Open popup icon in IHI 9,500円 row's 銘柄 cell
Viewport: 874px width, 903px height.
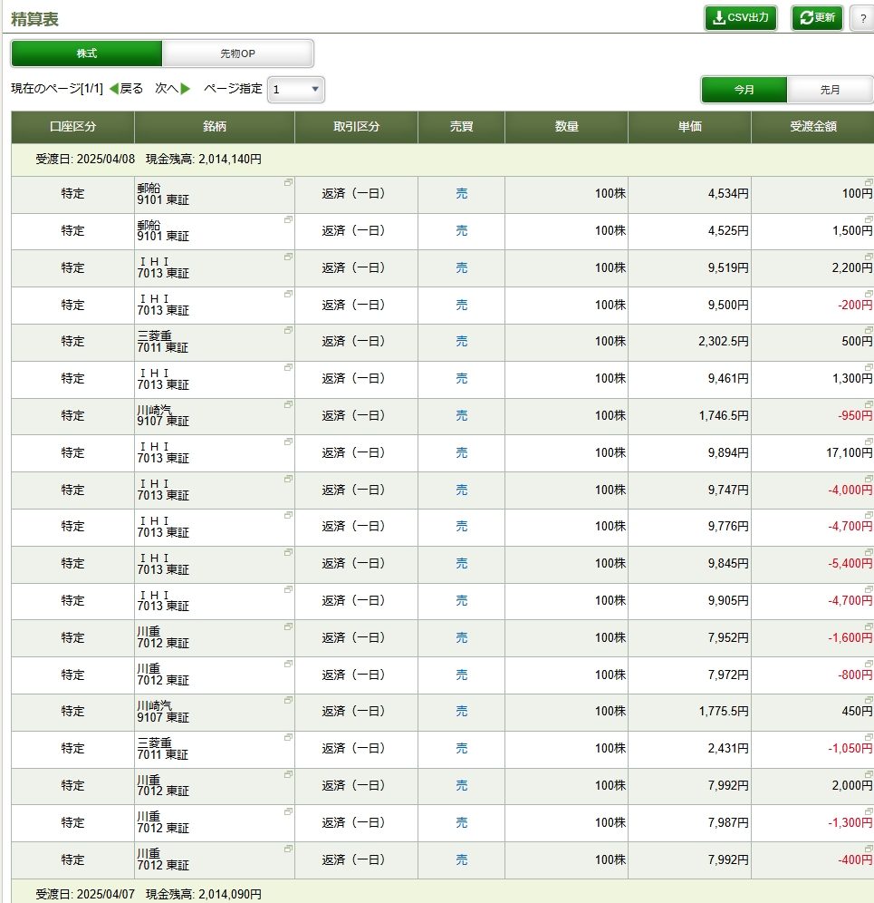pos(288,294)
